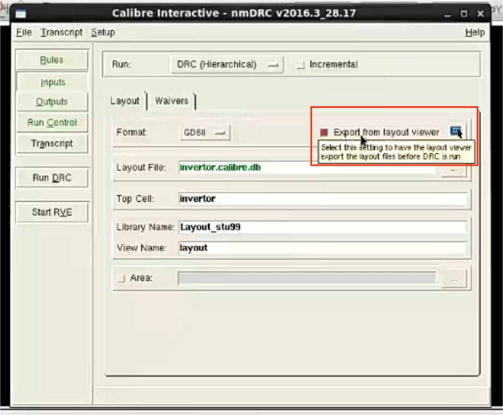Click the Rules button in sidebar

tap(52, 60)
